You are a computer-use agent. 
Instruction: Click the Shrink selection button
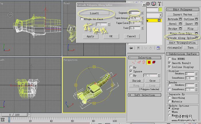pos(136,81)
